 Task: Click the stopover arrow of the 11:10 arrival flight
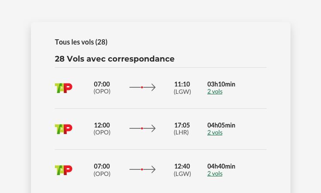(142, 87)
